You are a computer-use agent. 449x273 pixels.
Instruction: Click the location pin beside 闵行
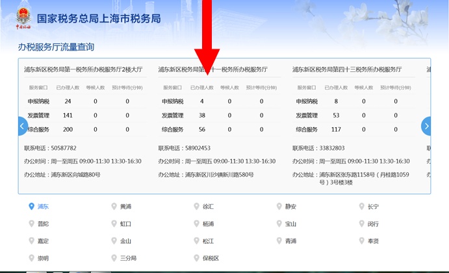362,224
